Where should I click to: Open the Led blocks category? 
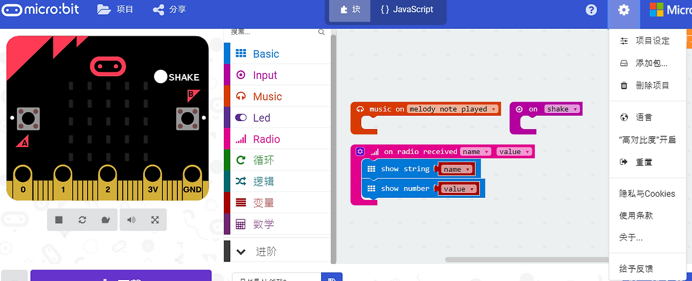tap(277, 118)
